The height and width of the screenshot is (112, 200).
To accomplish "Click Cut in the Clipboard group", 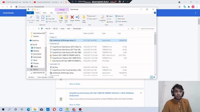I will click(48, 16).
